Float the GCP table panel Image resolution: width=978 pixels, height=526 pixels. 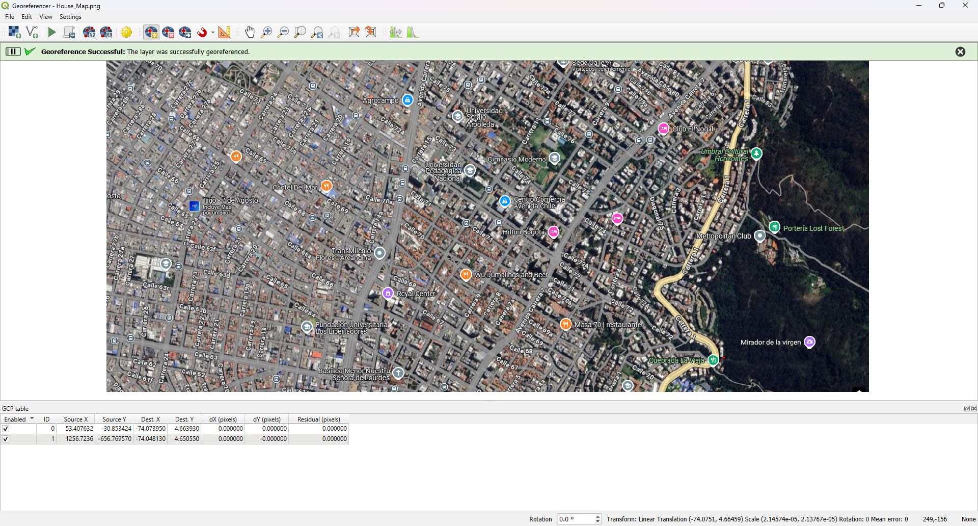(x=967, y=409)
